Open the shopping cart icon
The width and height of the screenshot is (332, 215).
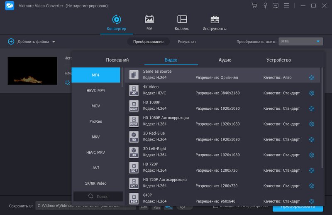point(254,5)
